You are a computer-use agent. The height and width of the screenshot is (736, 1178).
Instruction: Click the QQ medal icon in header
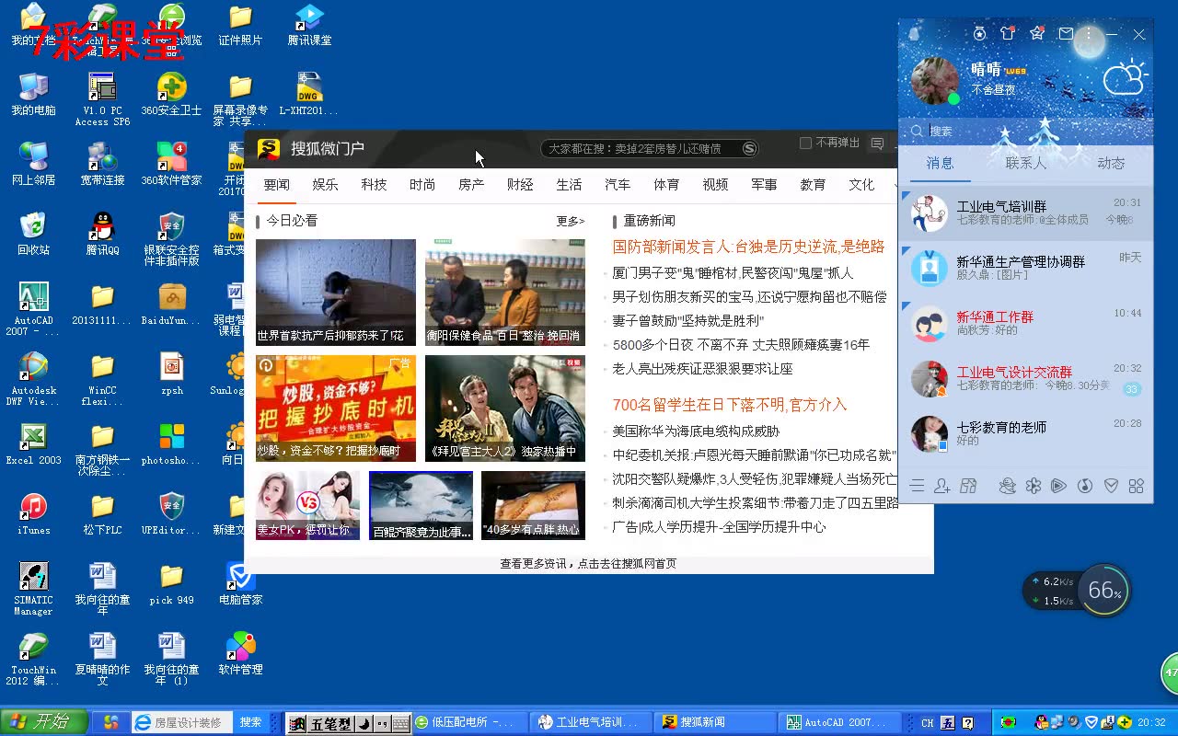pyautogui.click(x=980, y=33)
